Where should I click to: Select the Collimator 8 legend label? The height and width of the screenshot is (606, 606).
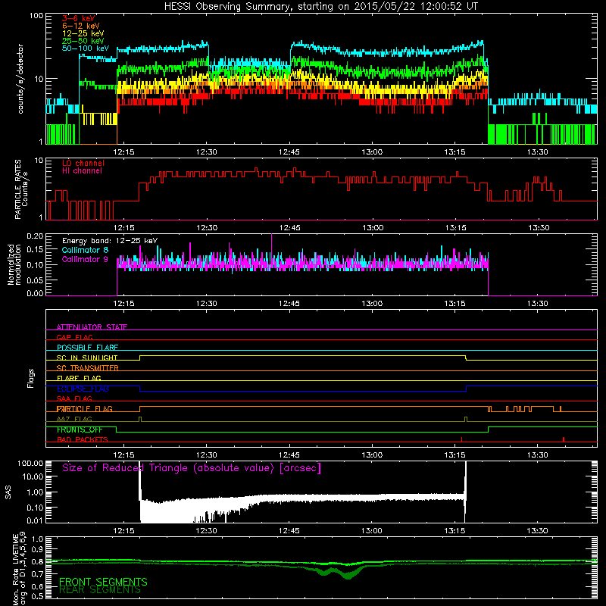point(85,250)
